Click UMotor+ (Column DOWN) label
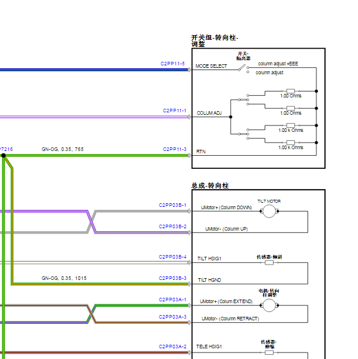Viewport: 358px width, 359px height. click(x=227, y=207)
